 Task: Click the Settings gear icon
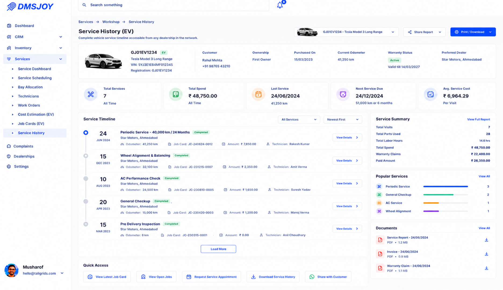tap(9, 167)
